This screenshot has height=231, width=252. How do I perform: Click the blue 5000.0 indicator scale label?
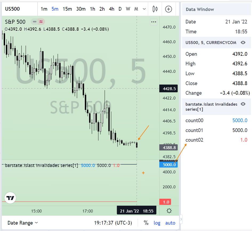coord(169,165)
